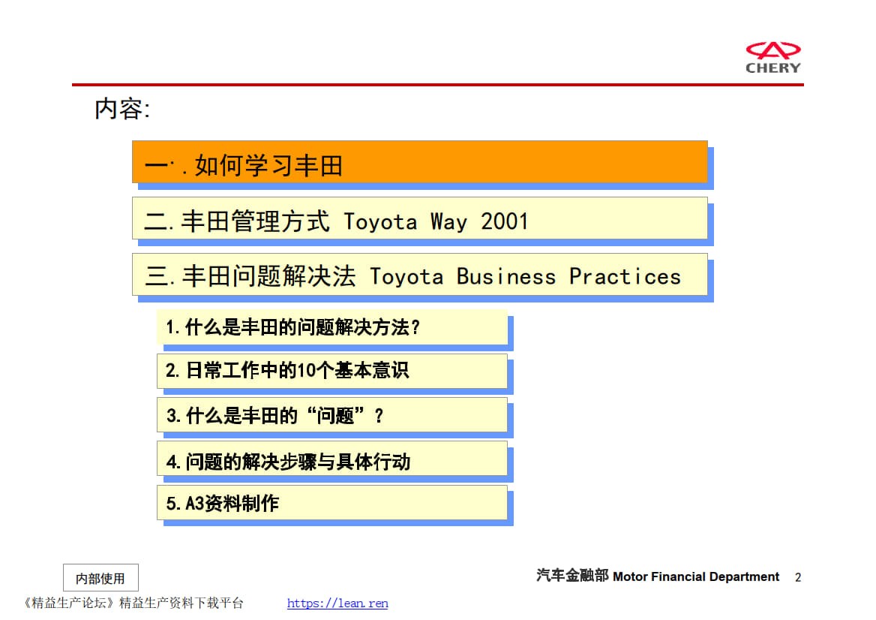Screen dimensions: 876x620
Task: Select item 4. 问题的解决步骤与具体行动
Action: pyautogui.click(x=331, y=459)
